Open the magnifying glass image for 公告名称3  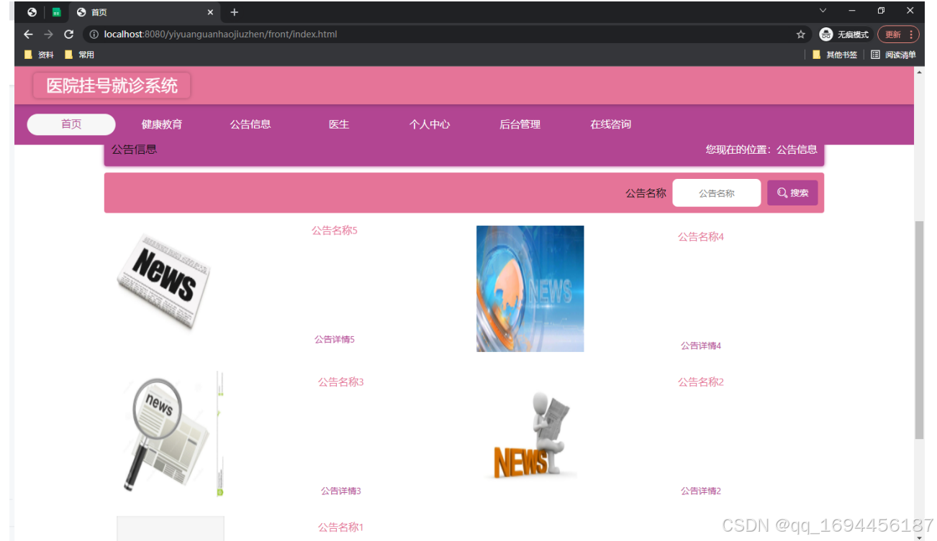pyautogui.click(x=171, y=434)
